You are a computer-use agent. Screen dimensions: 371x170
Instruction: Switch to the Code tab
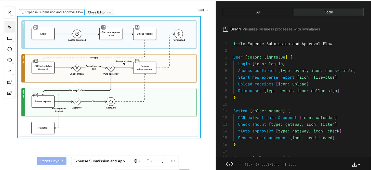[328, 12]
